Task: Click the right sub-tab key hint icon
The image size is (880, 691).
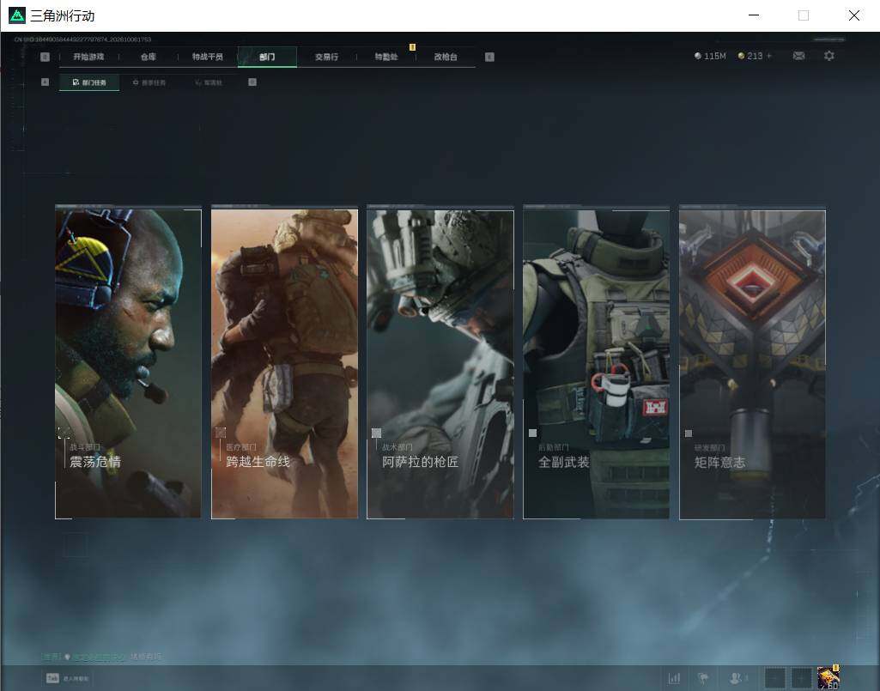Action: pyautogui.click(x=252, y=82)
